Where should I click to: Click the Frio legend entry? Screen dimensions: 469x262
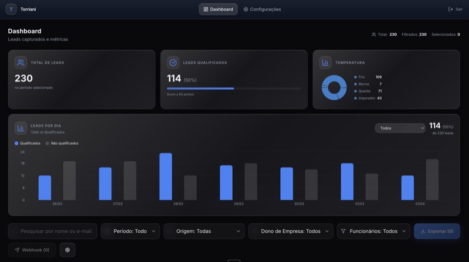coord(368,77)
